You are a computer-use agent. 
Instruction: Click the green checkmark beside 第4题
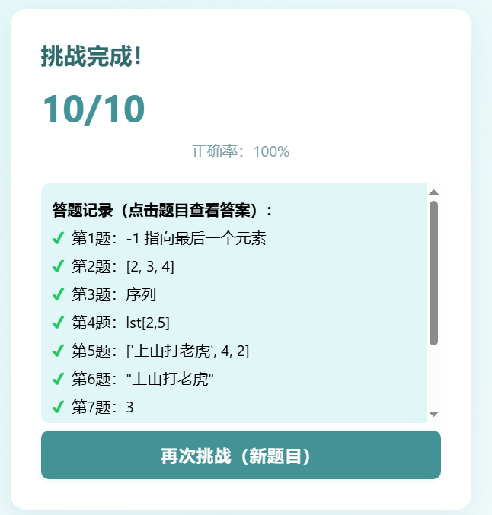(x=57, y=323)
